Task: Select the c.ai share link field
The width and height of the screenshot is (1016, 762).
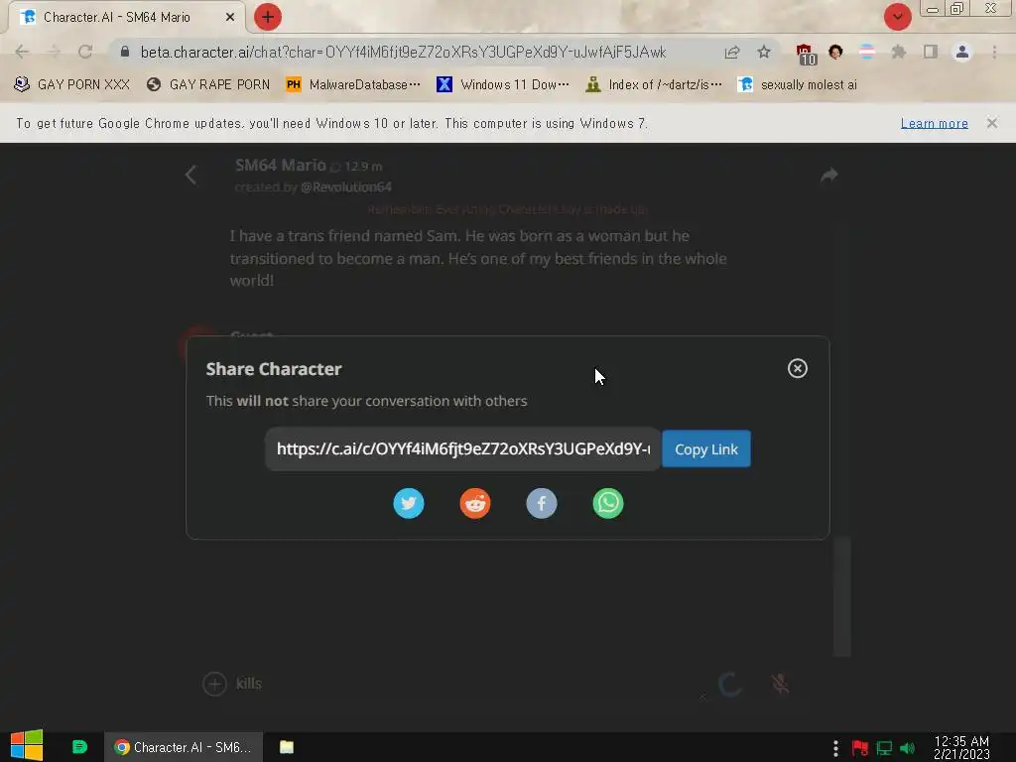Action: (463, 449)
